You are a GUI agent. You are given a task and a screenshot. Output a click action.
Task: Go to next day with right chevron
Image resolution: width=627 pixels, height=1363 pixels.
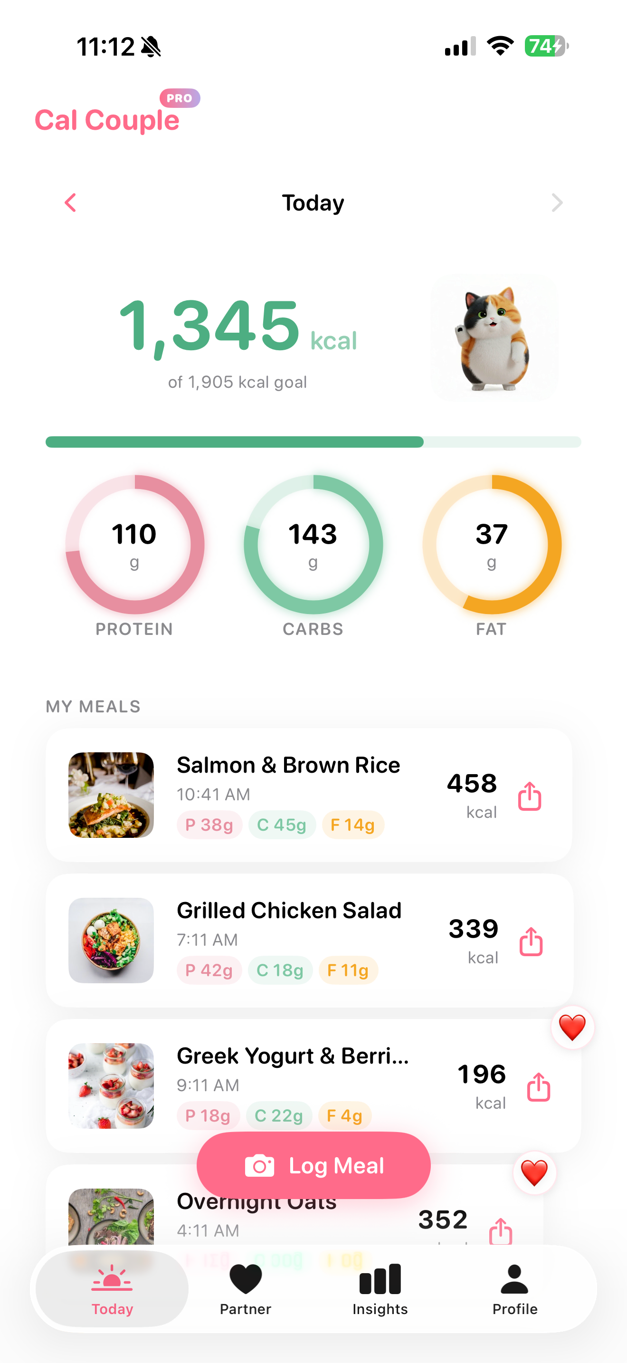[557, 202]
